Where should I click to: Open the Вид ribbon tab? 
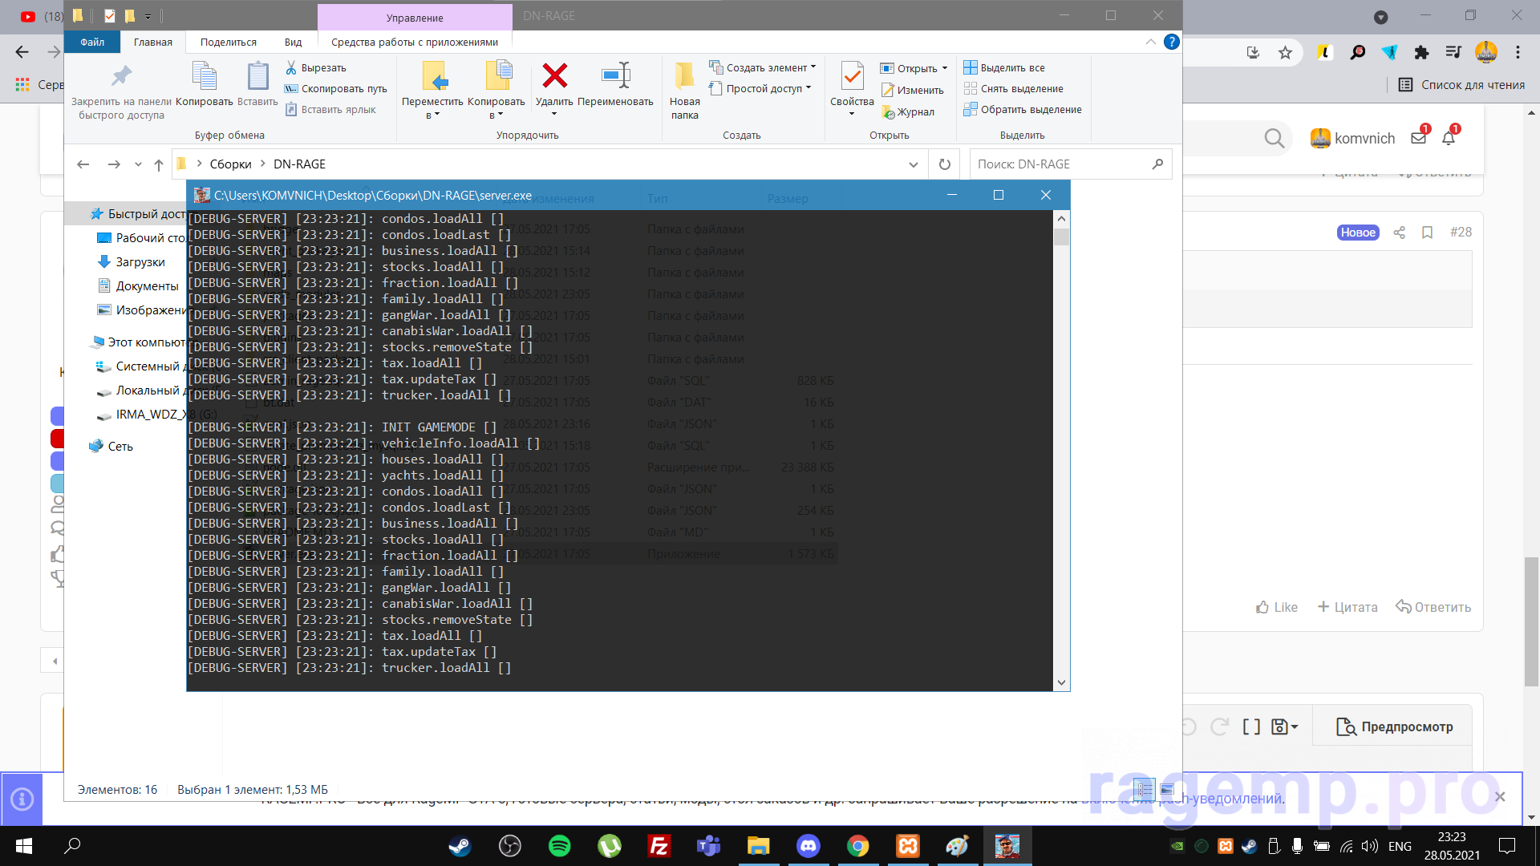coord(293,42)
